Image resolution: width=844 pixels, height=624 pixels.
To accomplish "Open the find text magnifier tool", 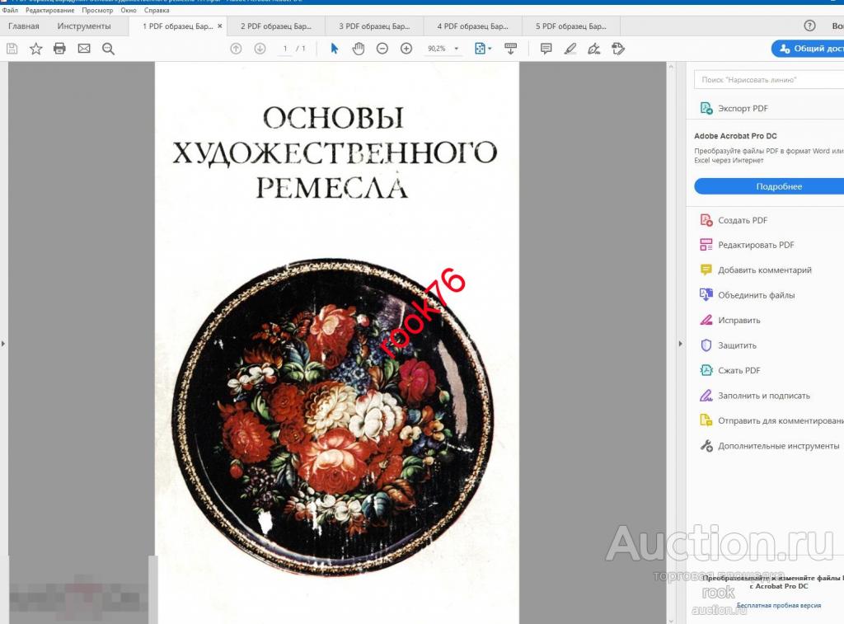I will click(108, 49).
